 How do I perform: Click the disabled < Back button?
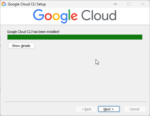pos(86,109)
